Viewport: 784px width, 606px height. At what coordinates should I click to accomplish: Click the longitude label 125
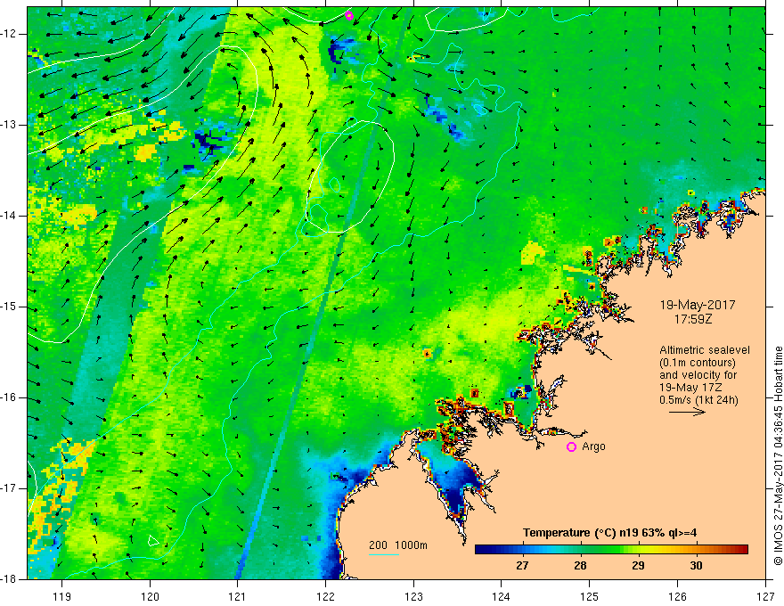pos(590,596)
